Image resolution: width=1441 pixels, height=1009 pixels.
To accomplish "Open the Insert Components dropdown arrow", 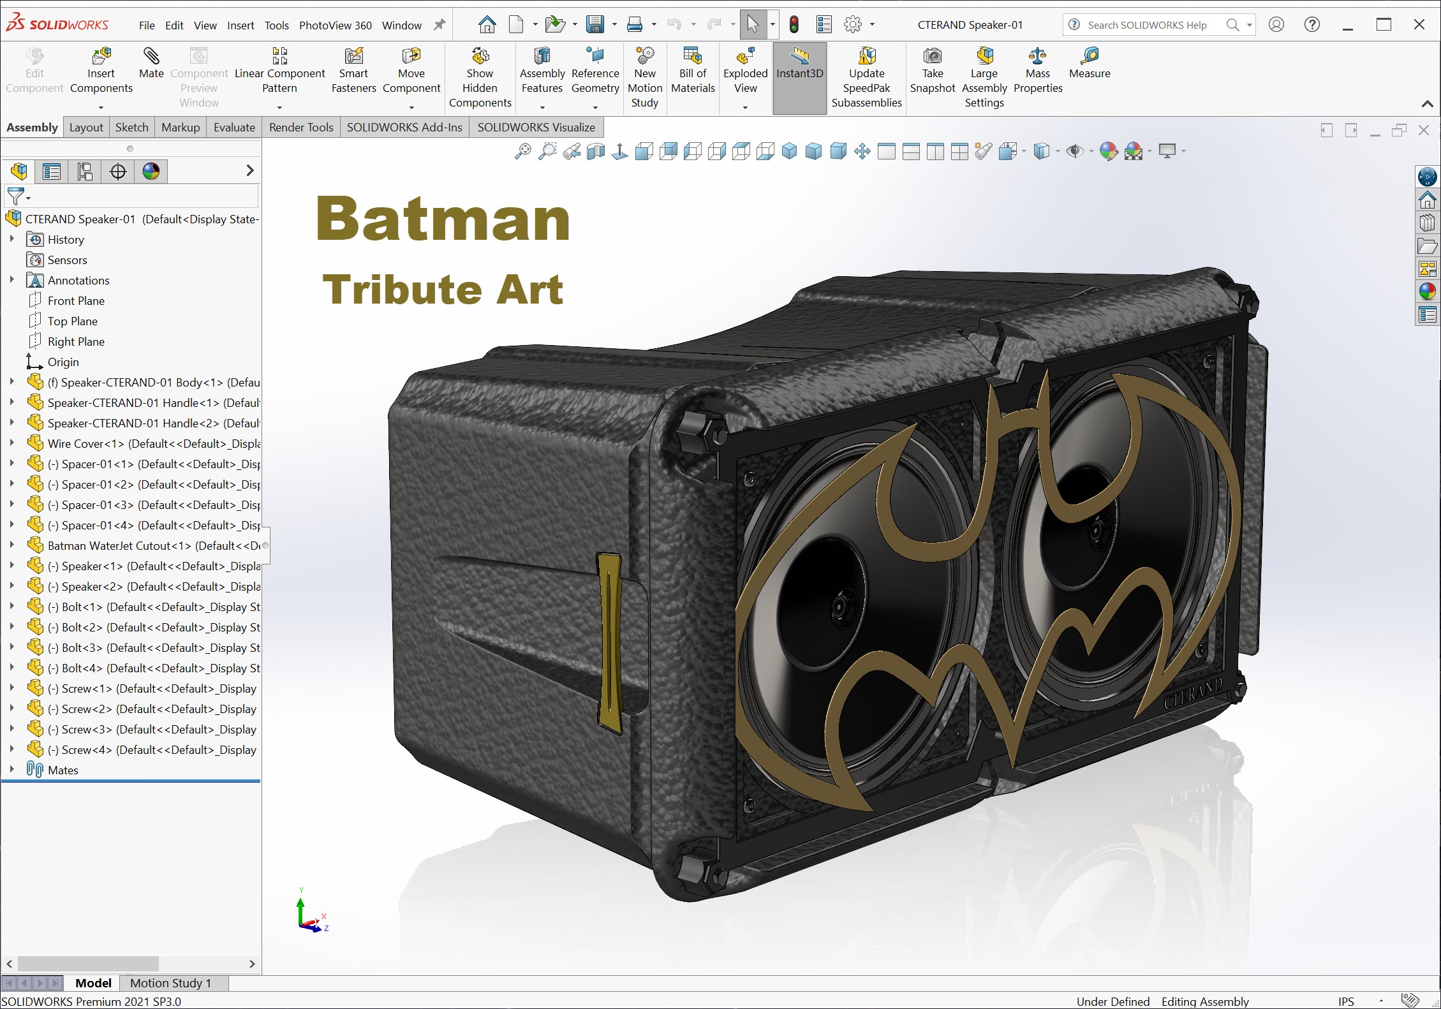I will 101,107.
